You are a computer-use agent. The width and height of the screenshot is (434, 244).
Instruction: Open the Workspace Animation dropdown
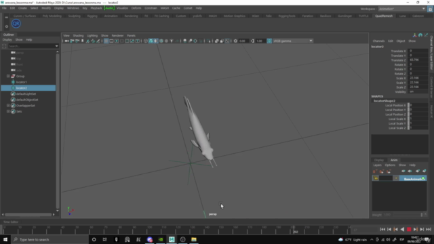point(401,9)
